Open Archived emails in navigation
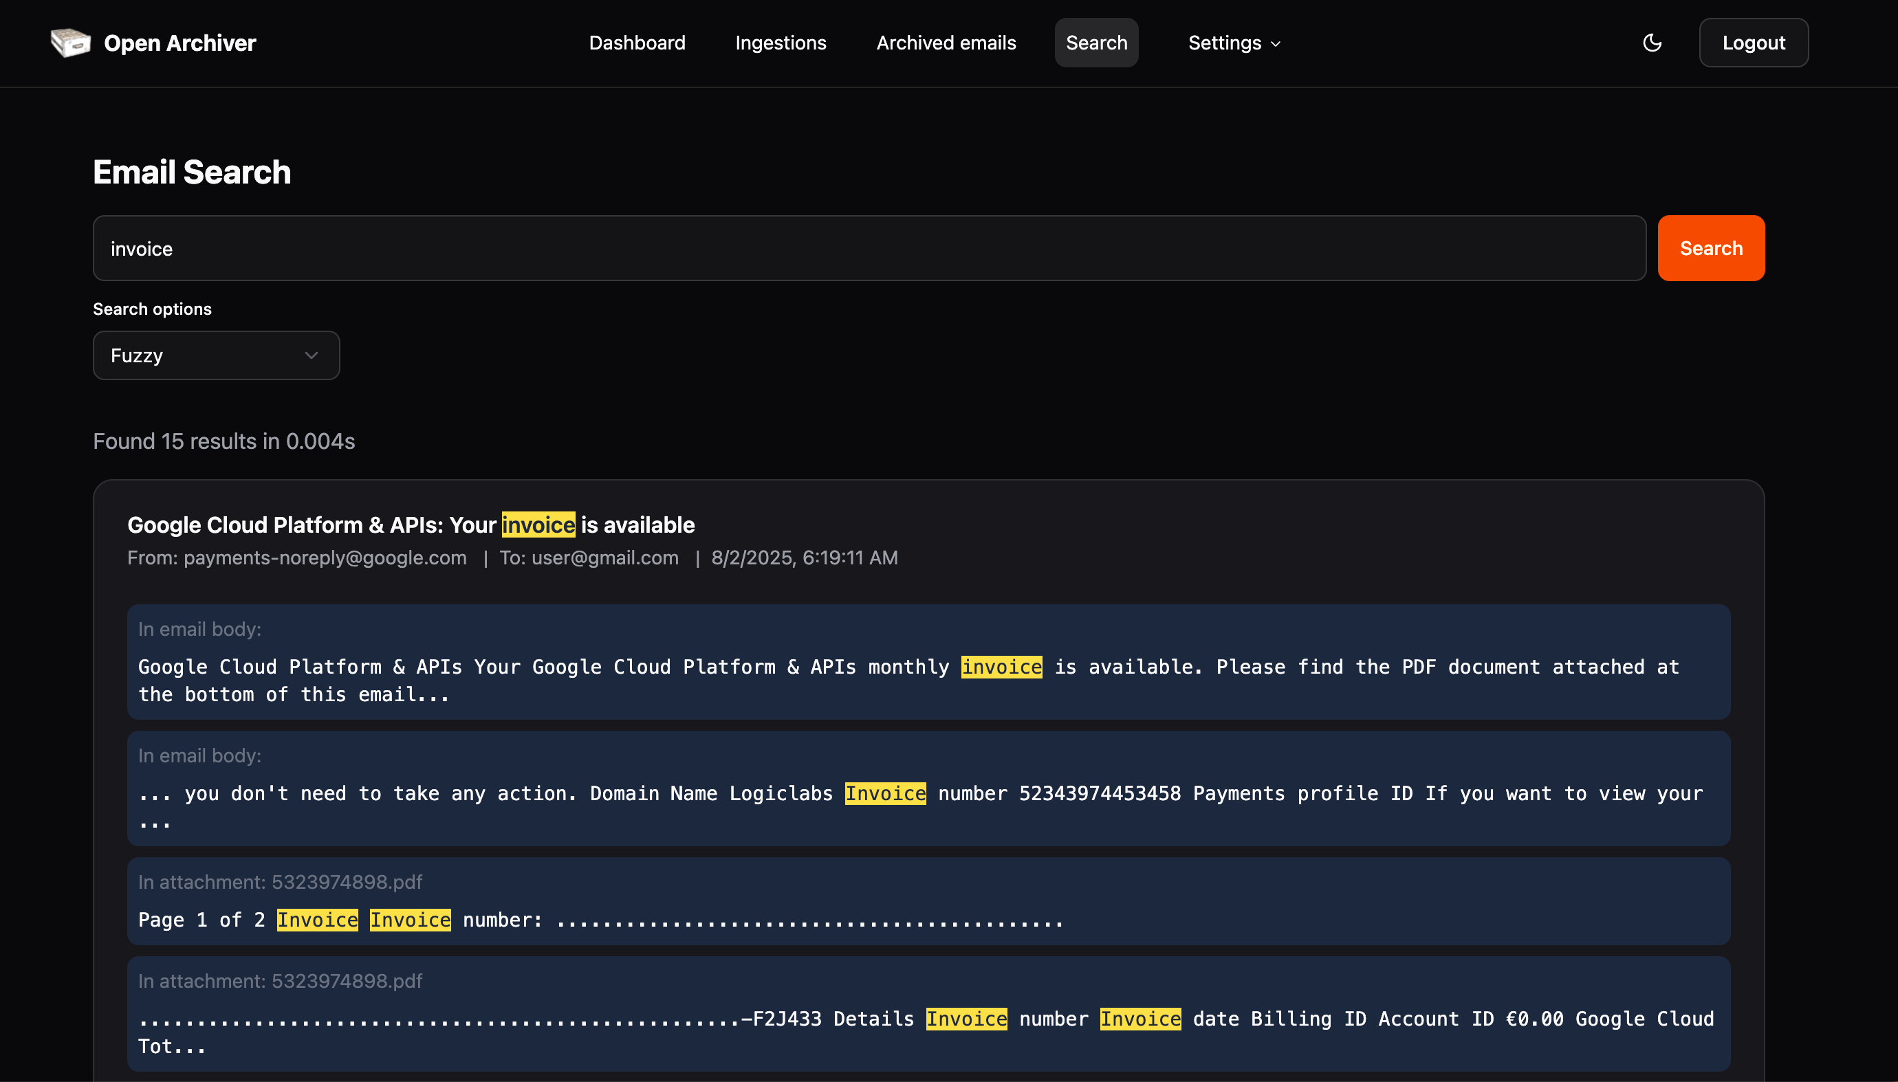Screen dimensions: 1898x1082 (946, 43)
